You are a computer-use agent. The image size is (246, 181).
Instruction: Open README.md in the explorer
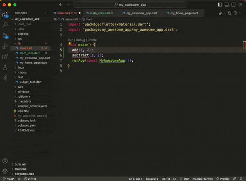coord(30,130)
